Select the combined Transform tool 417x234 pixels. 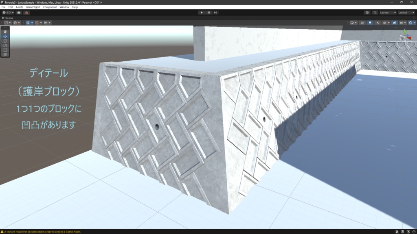click(5, 54)
